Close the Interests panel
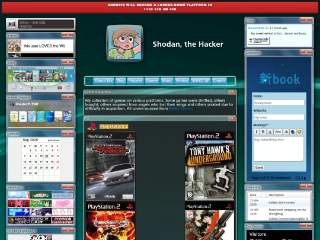The width and height of the screenshot is (320, 240). (x=68, y=35)
